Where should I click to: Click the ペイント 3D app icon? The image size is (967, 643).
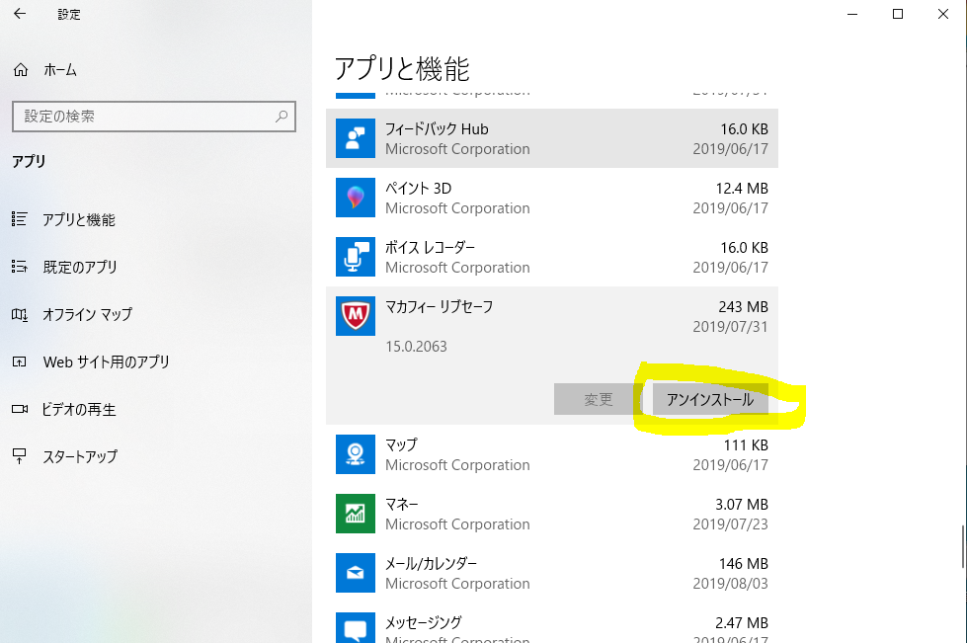[x=356, y=198]
